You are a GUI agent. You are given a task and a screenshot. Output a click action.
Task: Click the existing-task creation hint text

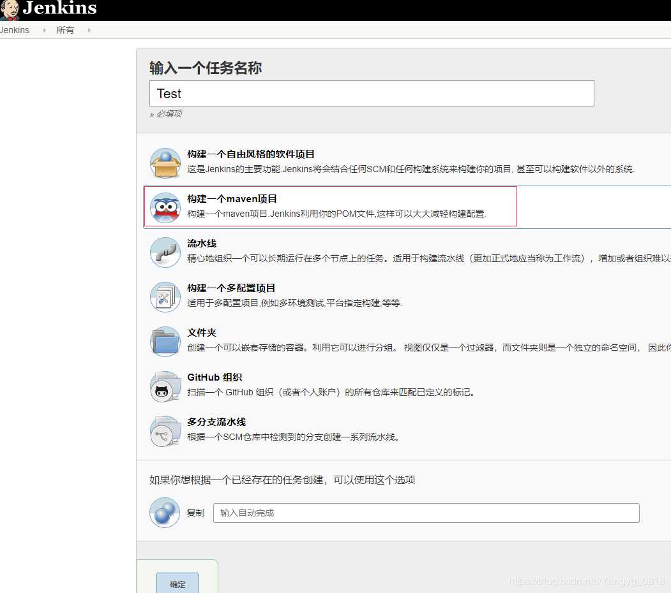coord(282,480)
